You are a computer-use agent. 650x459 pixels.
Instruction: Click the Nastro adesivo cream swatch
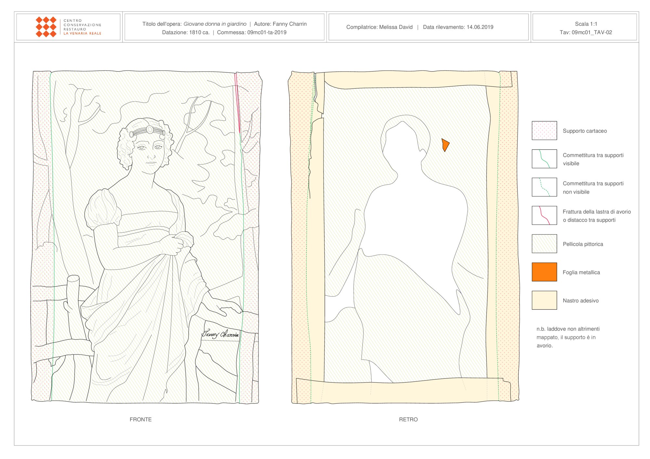544,300
